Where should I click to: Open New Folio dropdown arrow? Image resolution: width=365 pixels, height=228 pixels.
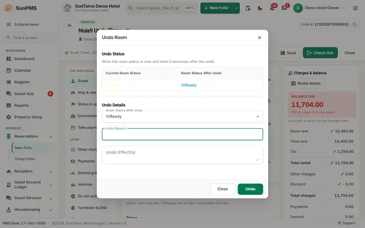point(236,8)
